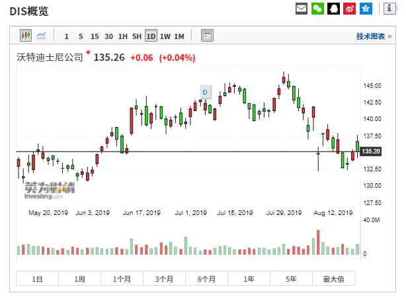Select the 1D interval

[151, 36]
